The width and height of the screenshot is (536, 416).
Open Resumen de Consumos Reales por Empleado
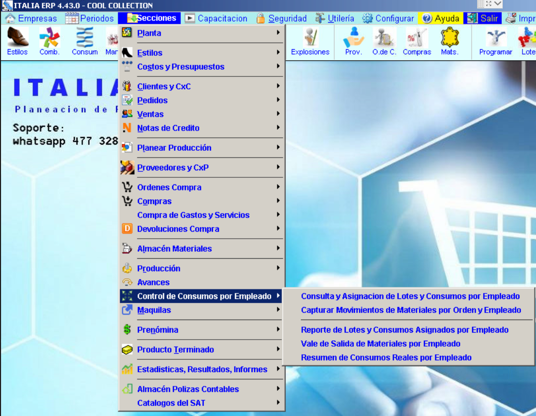[387, 357]
